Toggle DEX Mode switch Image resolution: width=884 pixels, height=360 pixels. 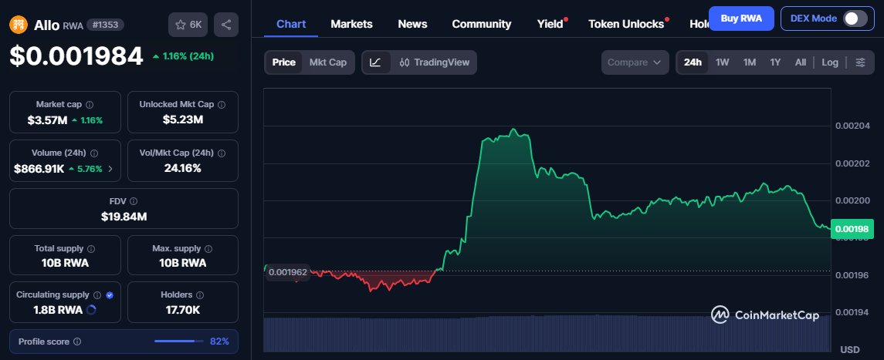[x=855, y=19]
